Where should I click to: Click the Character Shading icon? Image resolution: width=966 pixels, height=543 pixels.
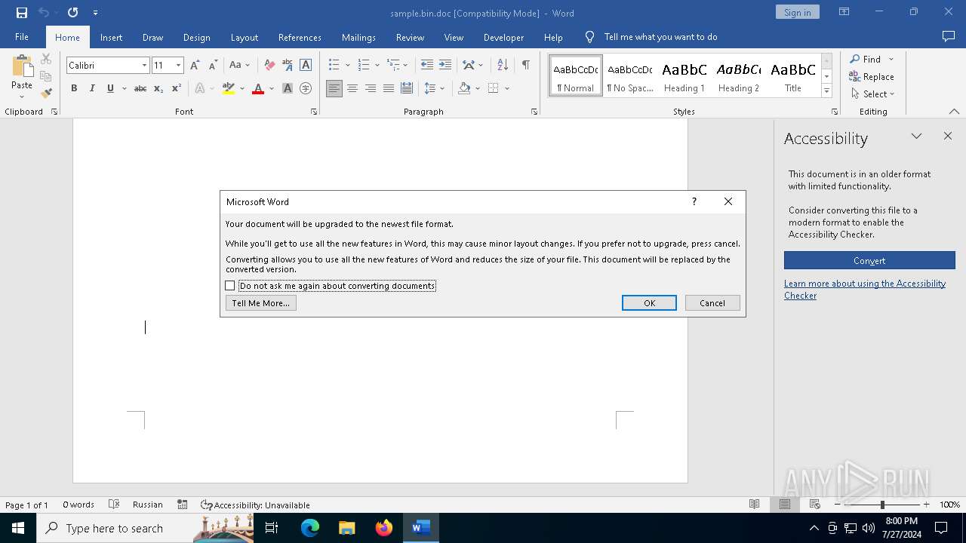288,88
